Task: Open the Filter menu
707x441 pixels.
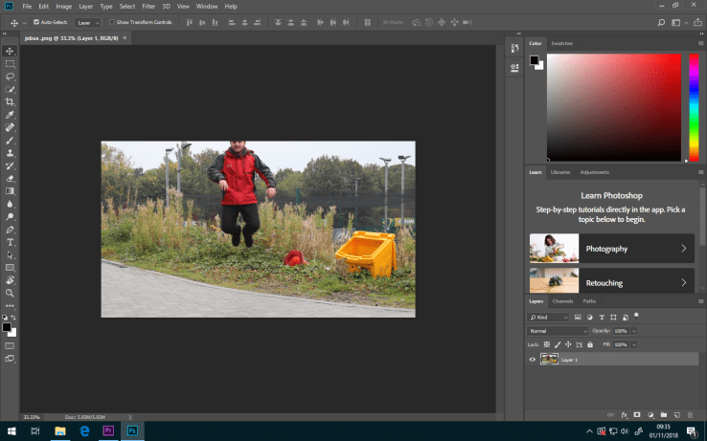Action: click(x=149, y=6)
